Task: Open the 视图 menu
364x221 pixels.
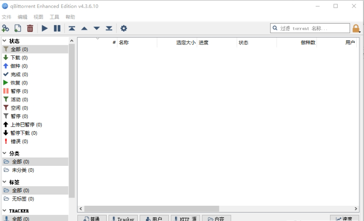Action: tap(38, 17)
